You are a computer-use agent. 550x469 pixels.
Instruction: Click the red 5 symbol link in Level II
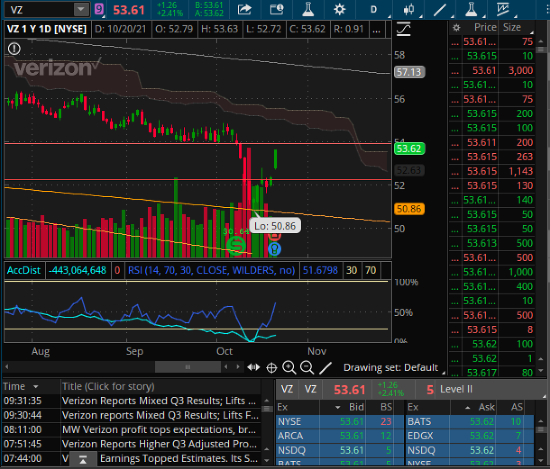[x=430, y=390]
